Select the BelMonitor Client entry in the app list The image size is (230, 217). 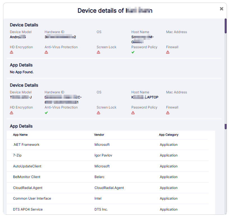26,177
